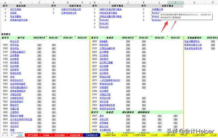Viewport: 218px width, 138px height.
Task: Open the 1601 固定资产 link
Action: point(14,105)
